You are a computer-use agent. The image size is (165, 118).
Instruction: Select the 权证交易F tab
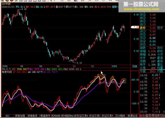108,116
